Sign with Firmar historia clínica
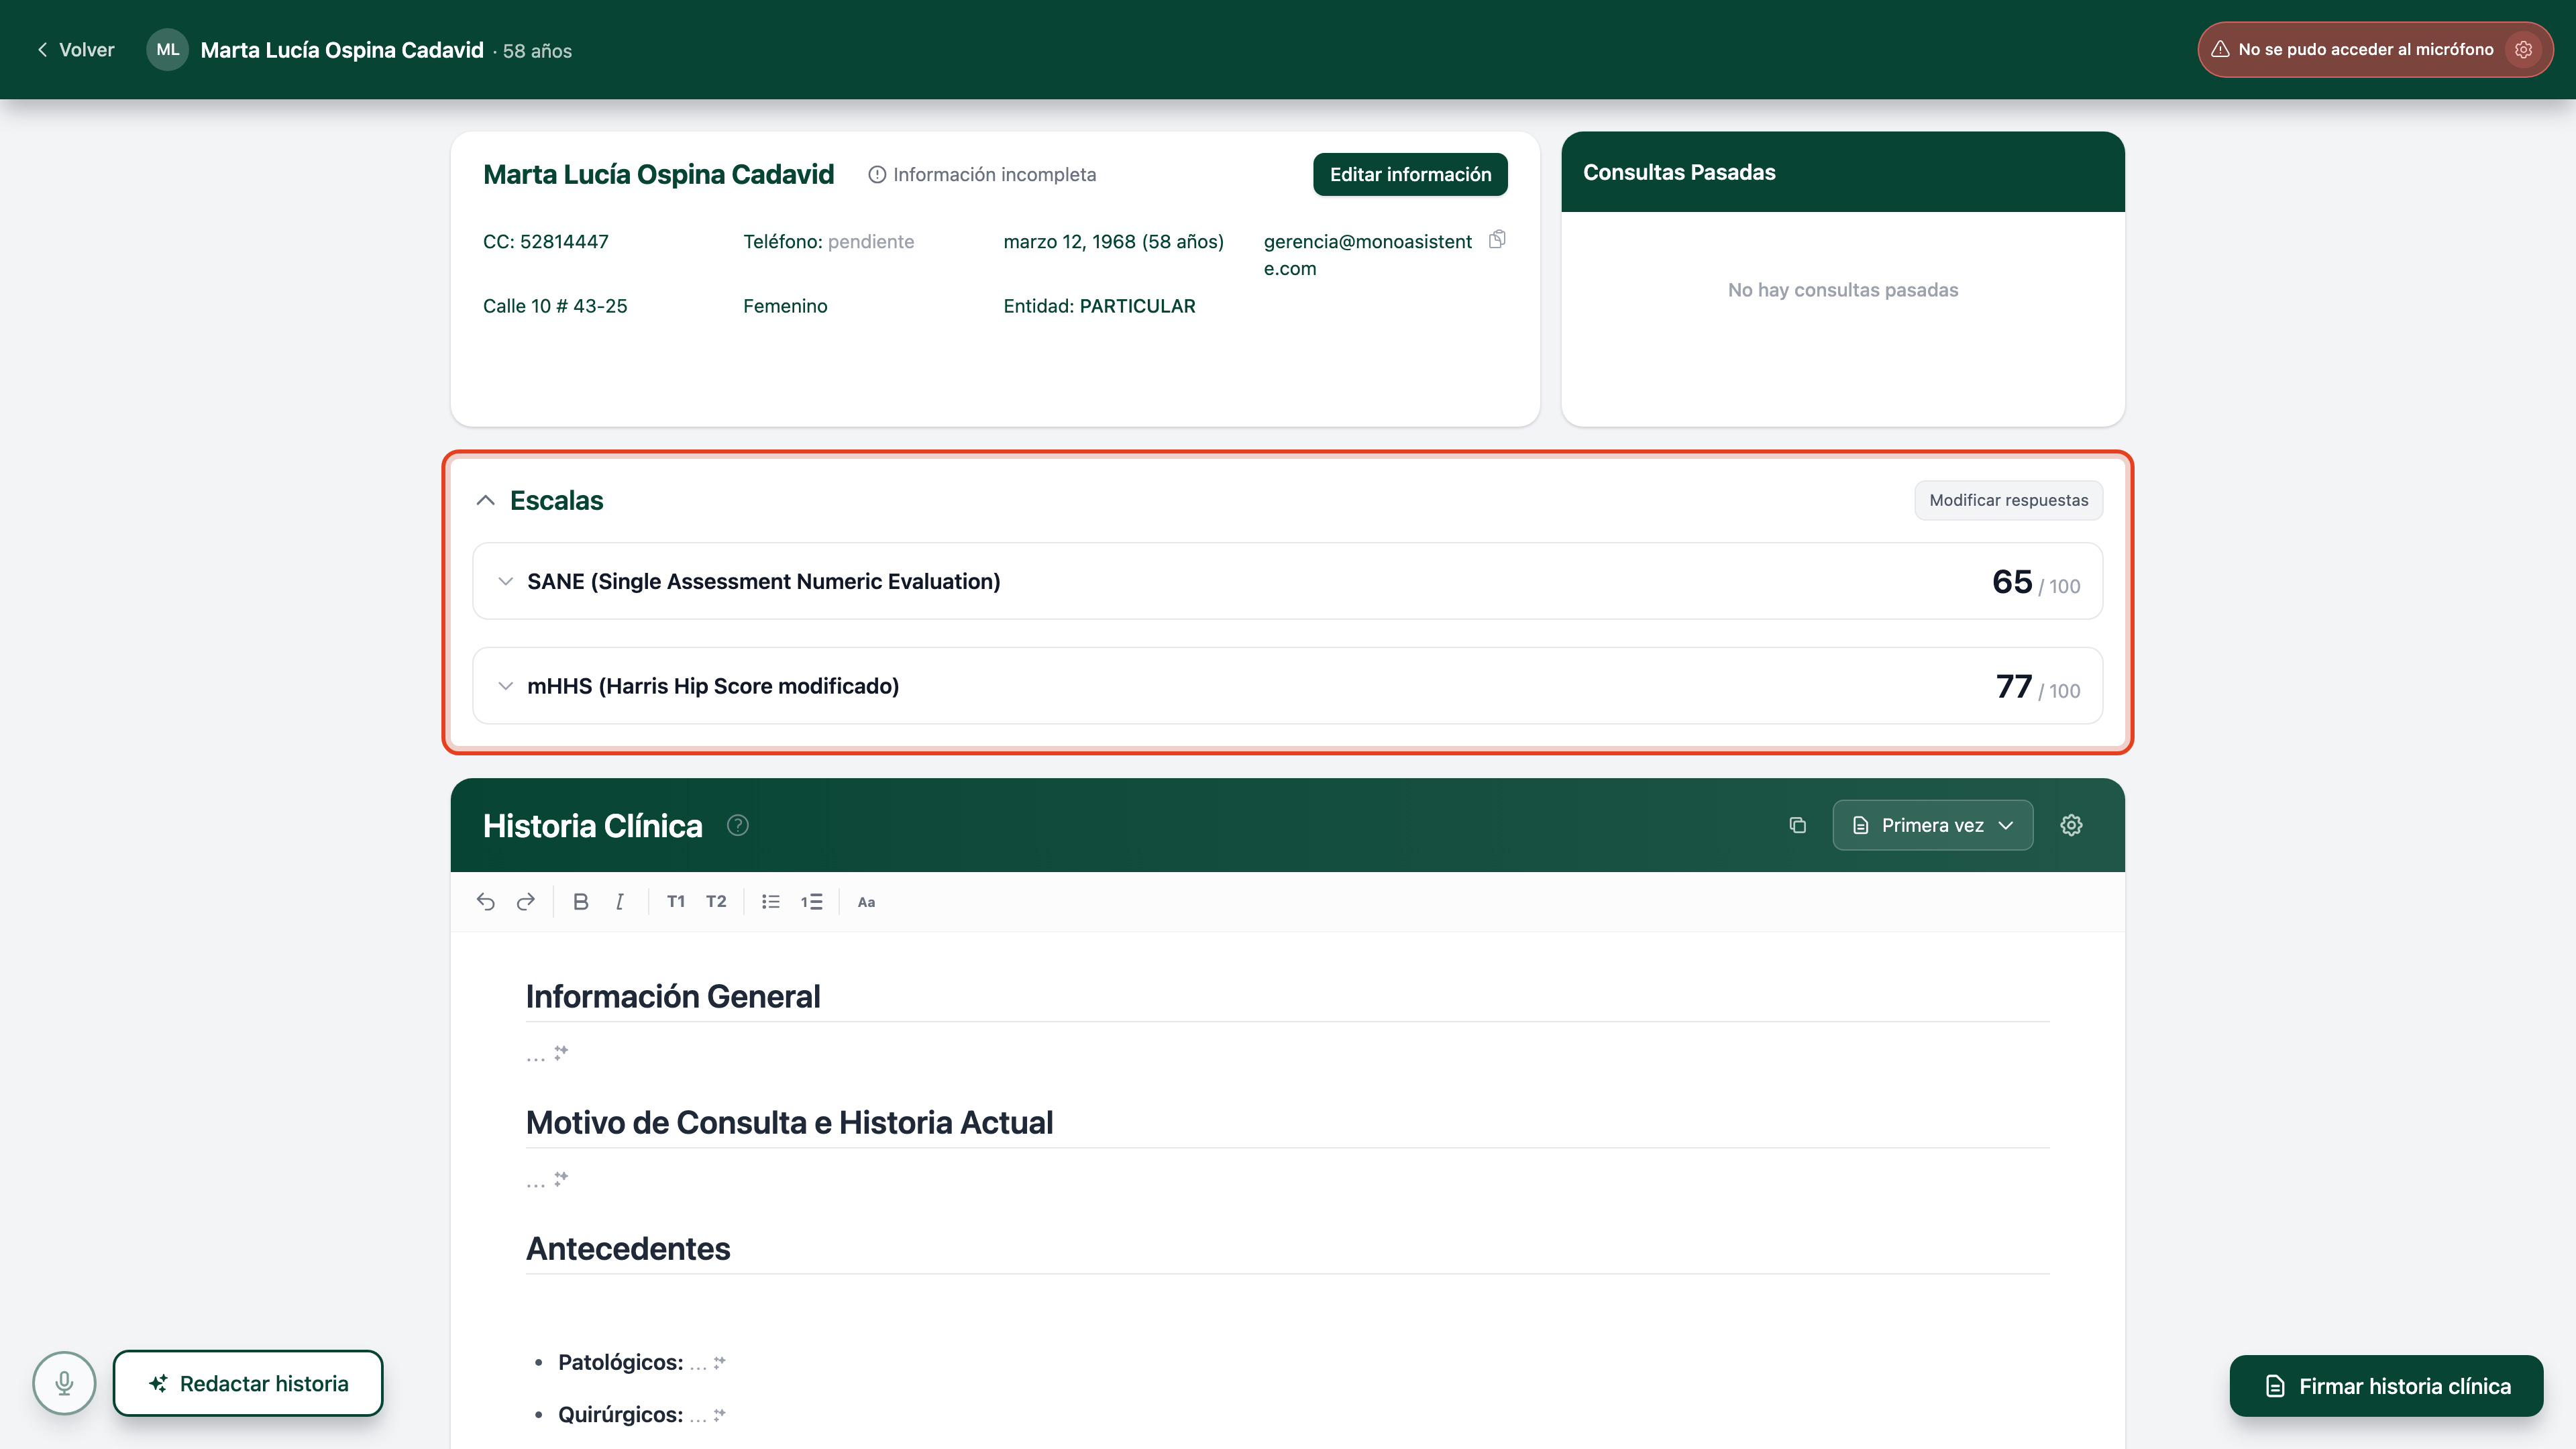The width and height of the screenshot is (2576, 1449). pyautogui.click(x=2386, y=1386)
